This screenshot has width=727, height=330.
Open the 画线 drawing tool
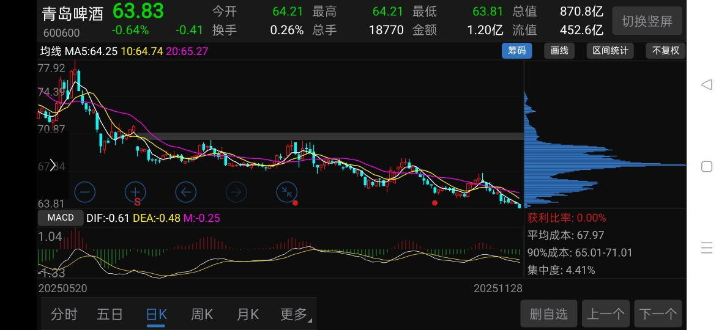559,51
